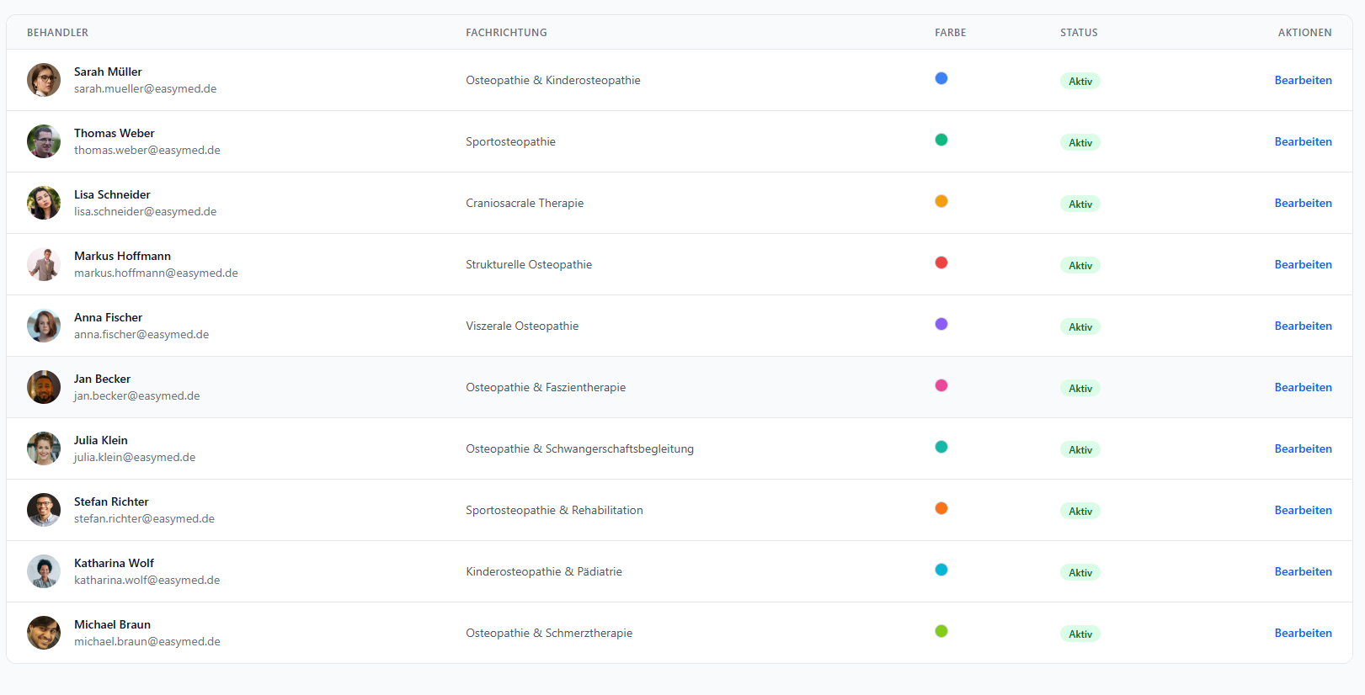
Task: Edit Julia Klein via Bearbeiten
Action: 1303,448
